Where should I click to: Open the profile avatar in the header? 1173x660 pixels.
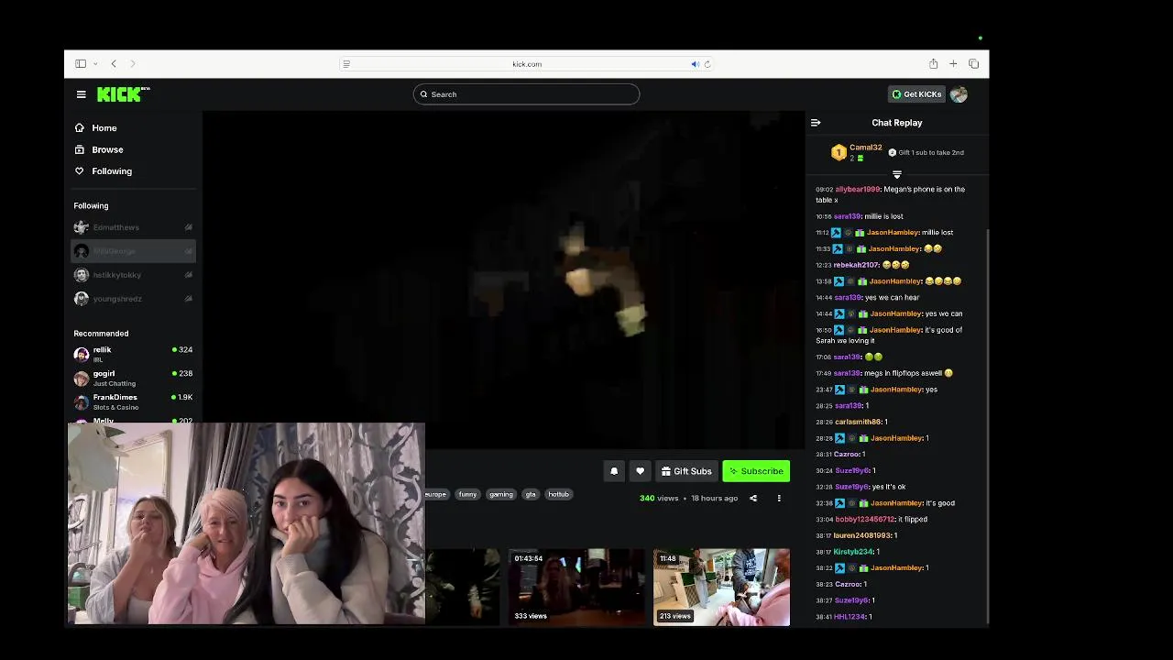pyautogui.click(x=959, y=94)
